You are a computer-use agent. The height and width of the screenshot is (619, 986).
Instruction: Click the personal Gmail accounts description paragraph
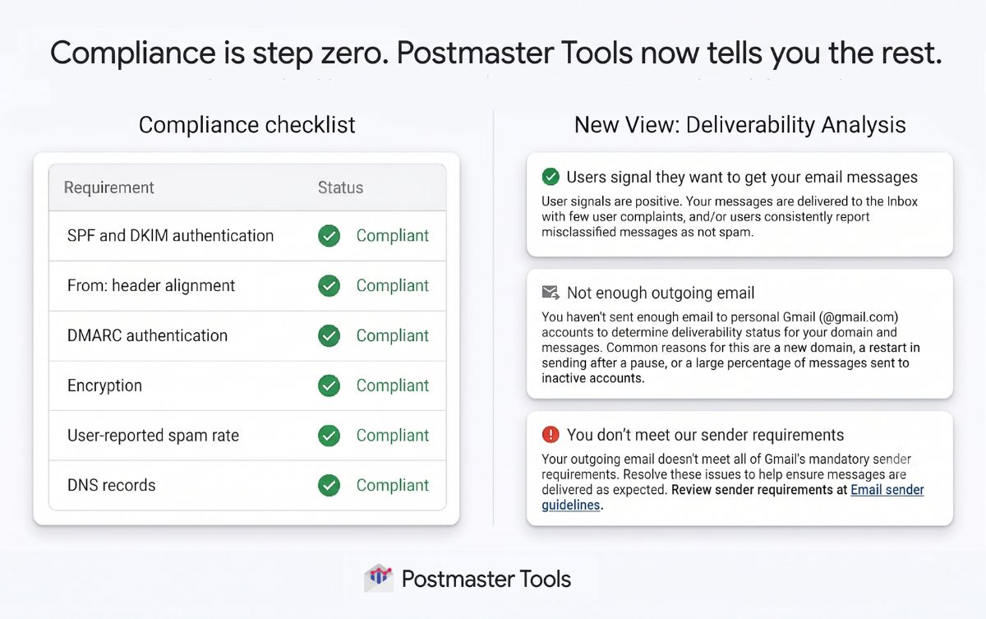pos(730,348)
